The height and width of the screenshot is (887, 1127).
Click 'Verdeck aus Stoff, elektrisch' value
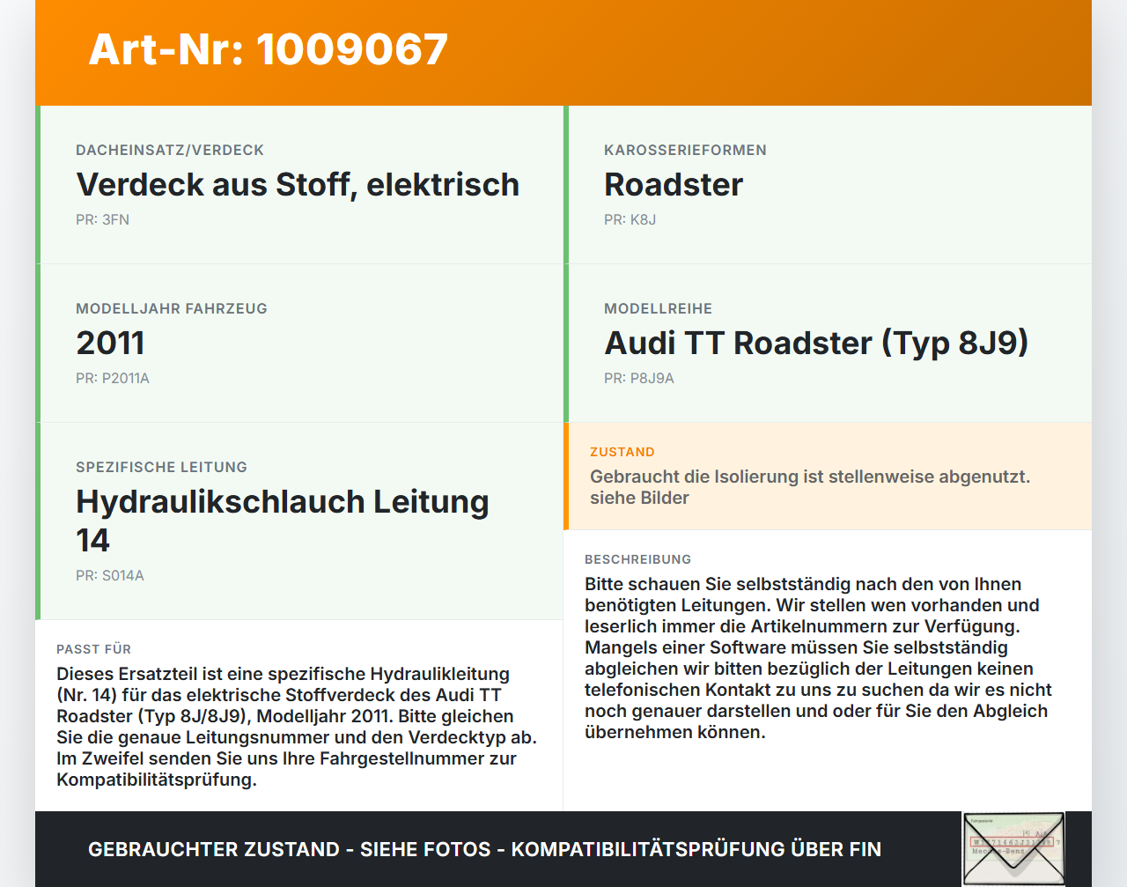pos(298,184)
